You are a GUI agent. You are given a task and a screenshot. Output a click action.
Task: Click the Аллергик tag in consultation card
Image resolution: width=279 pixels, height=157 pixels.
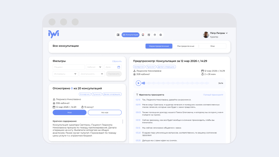tap(85, 94)
